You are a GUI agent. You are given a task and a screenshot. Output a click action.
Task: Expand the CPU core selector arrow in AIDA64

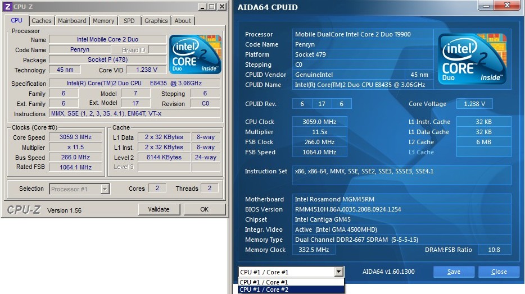tap(339, 272)
